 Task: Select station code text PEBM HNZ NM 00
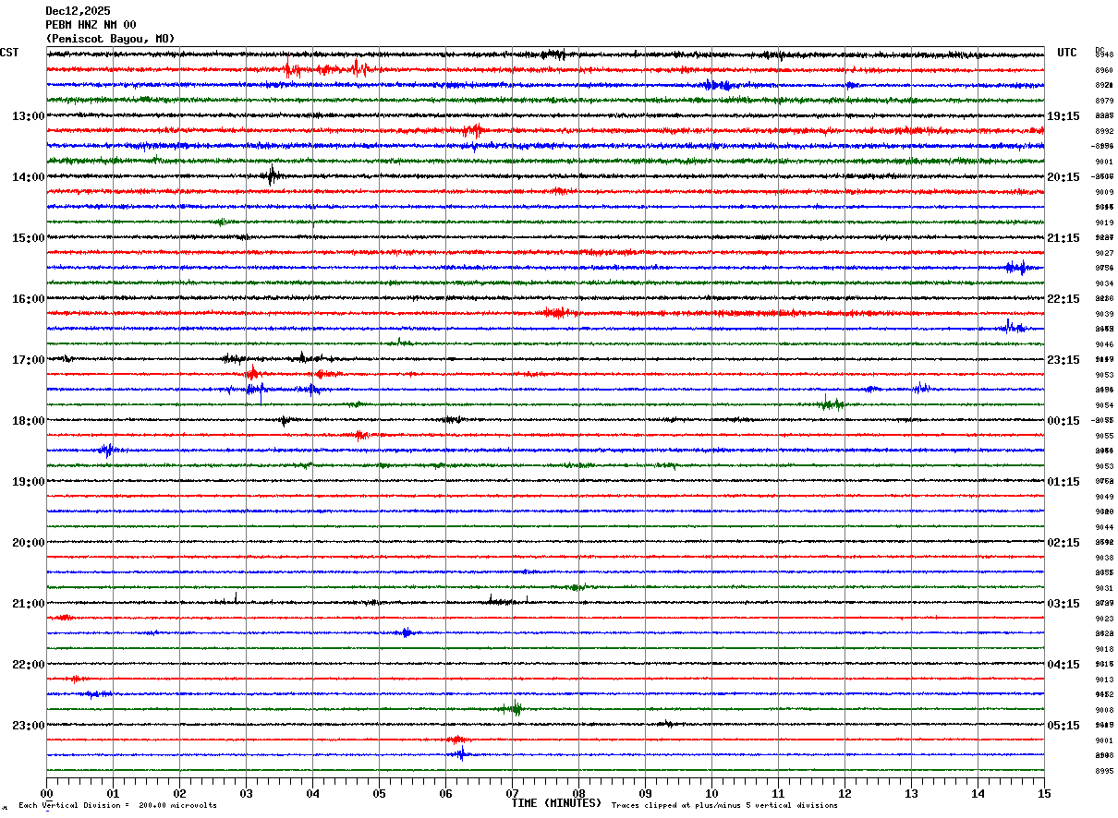pos(91,25)
